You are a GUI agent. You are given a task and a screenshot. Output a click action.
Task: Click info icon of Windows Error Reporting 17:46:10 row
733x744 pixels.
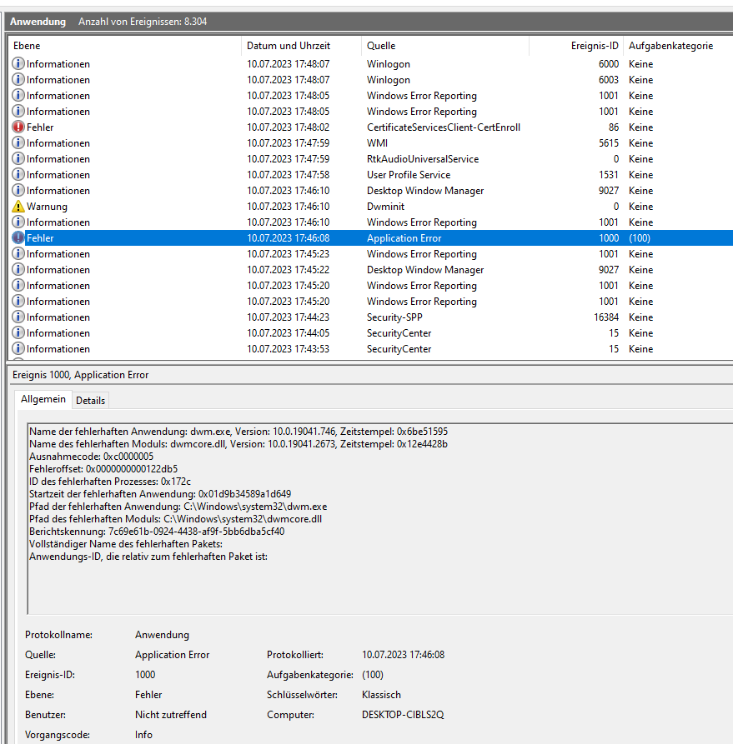(x=18, y=222)
